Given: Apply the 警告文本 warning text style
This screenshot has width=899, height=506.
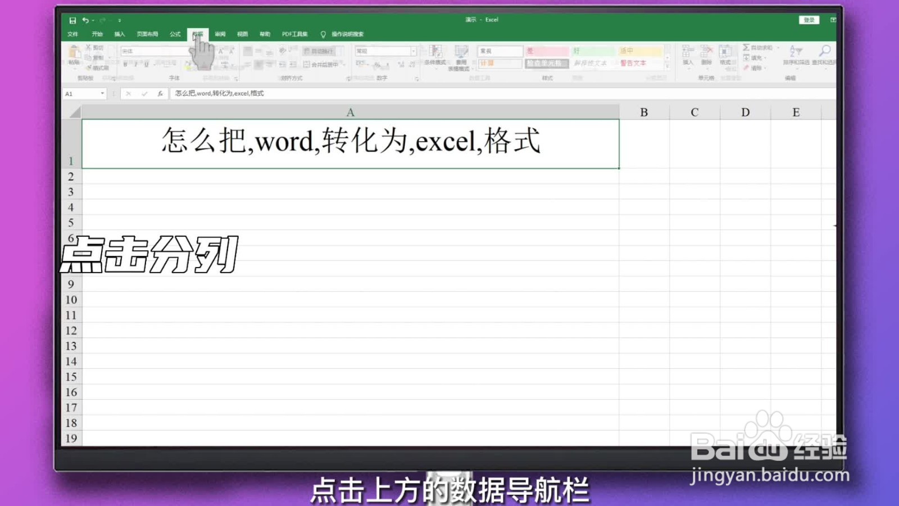Looking at the screenshot, I should click(640, 64).
